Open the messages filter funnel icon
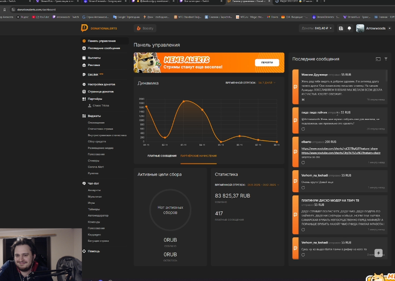The height and width of the screenshot is (281, 395). tap(386, 59)
